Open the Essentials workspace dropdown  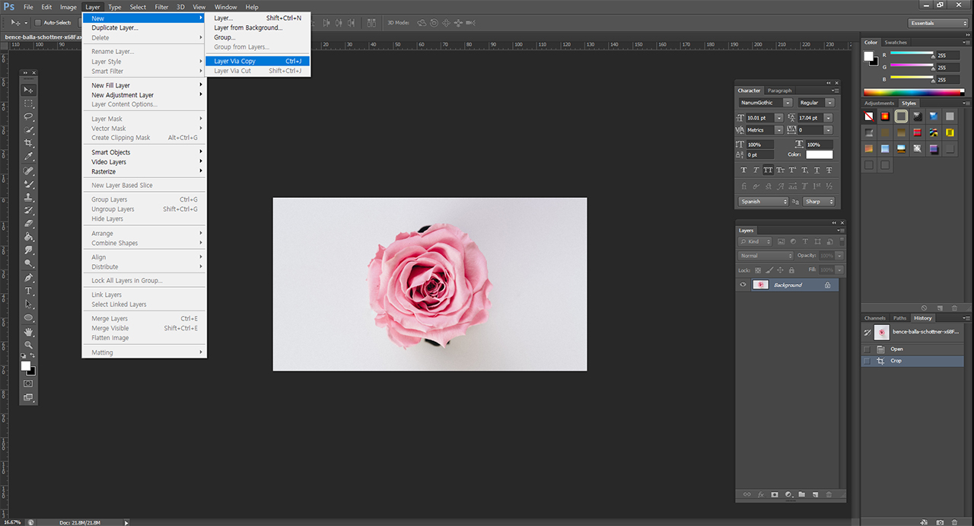pos(938,23)
